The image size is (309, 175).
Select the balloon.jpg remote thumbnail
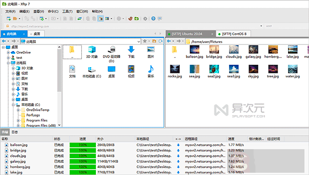(194, 52)
